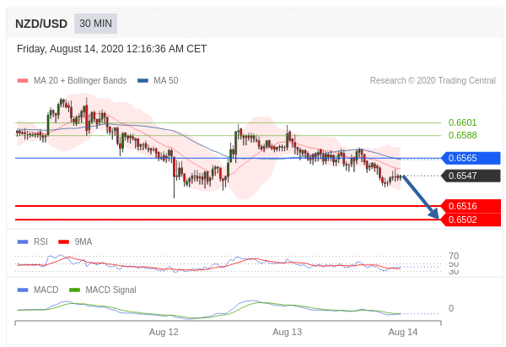Select the NZD/USD pair title
This screenshot has width=506, height=347.
click(x=41, y=24)
